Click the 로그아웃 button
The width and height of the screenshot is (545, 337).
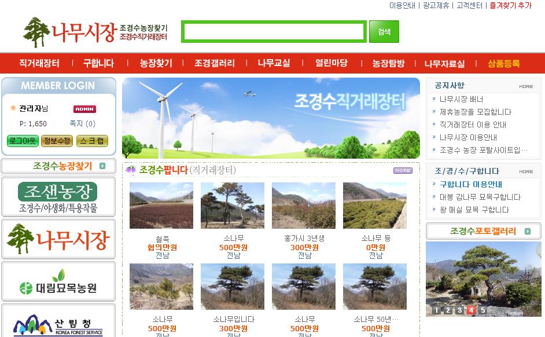click(23, 141)
